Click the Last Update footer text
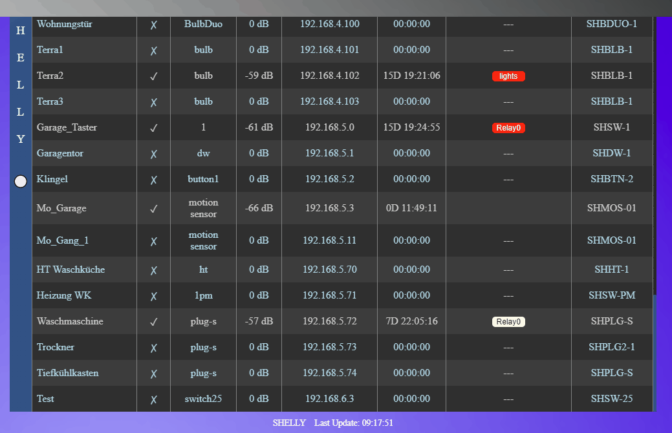672x433 pixels. (354, 423)
